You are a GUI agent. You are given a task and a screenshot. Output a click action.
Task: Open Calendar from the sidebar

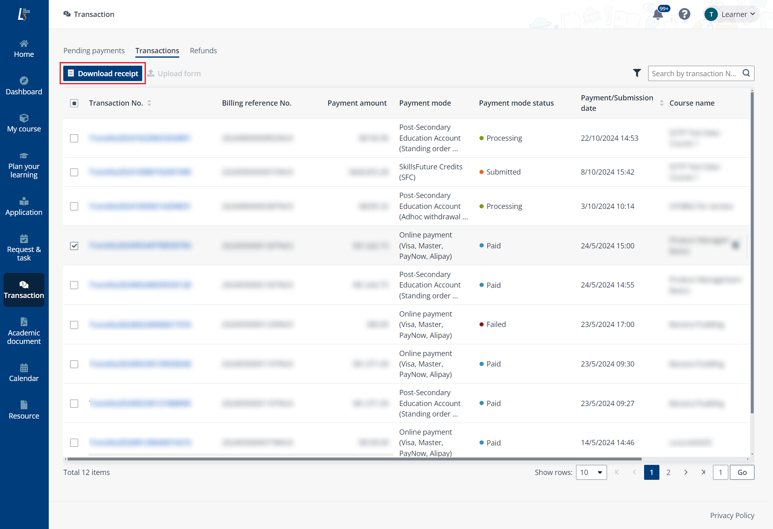pyautogui.click(x=24, y=373)
